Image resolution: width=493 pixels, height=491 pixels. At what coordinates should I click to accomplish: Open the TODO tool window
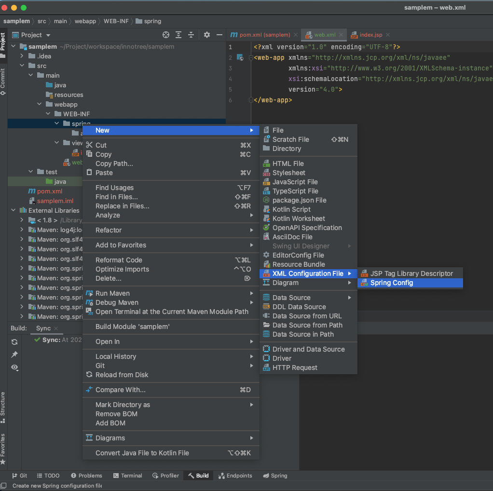point(48,476)
